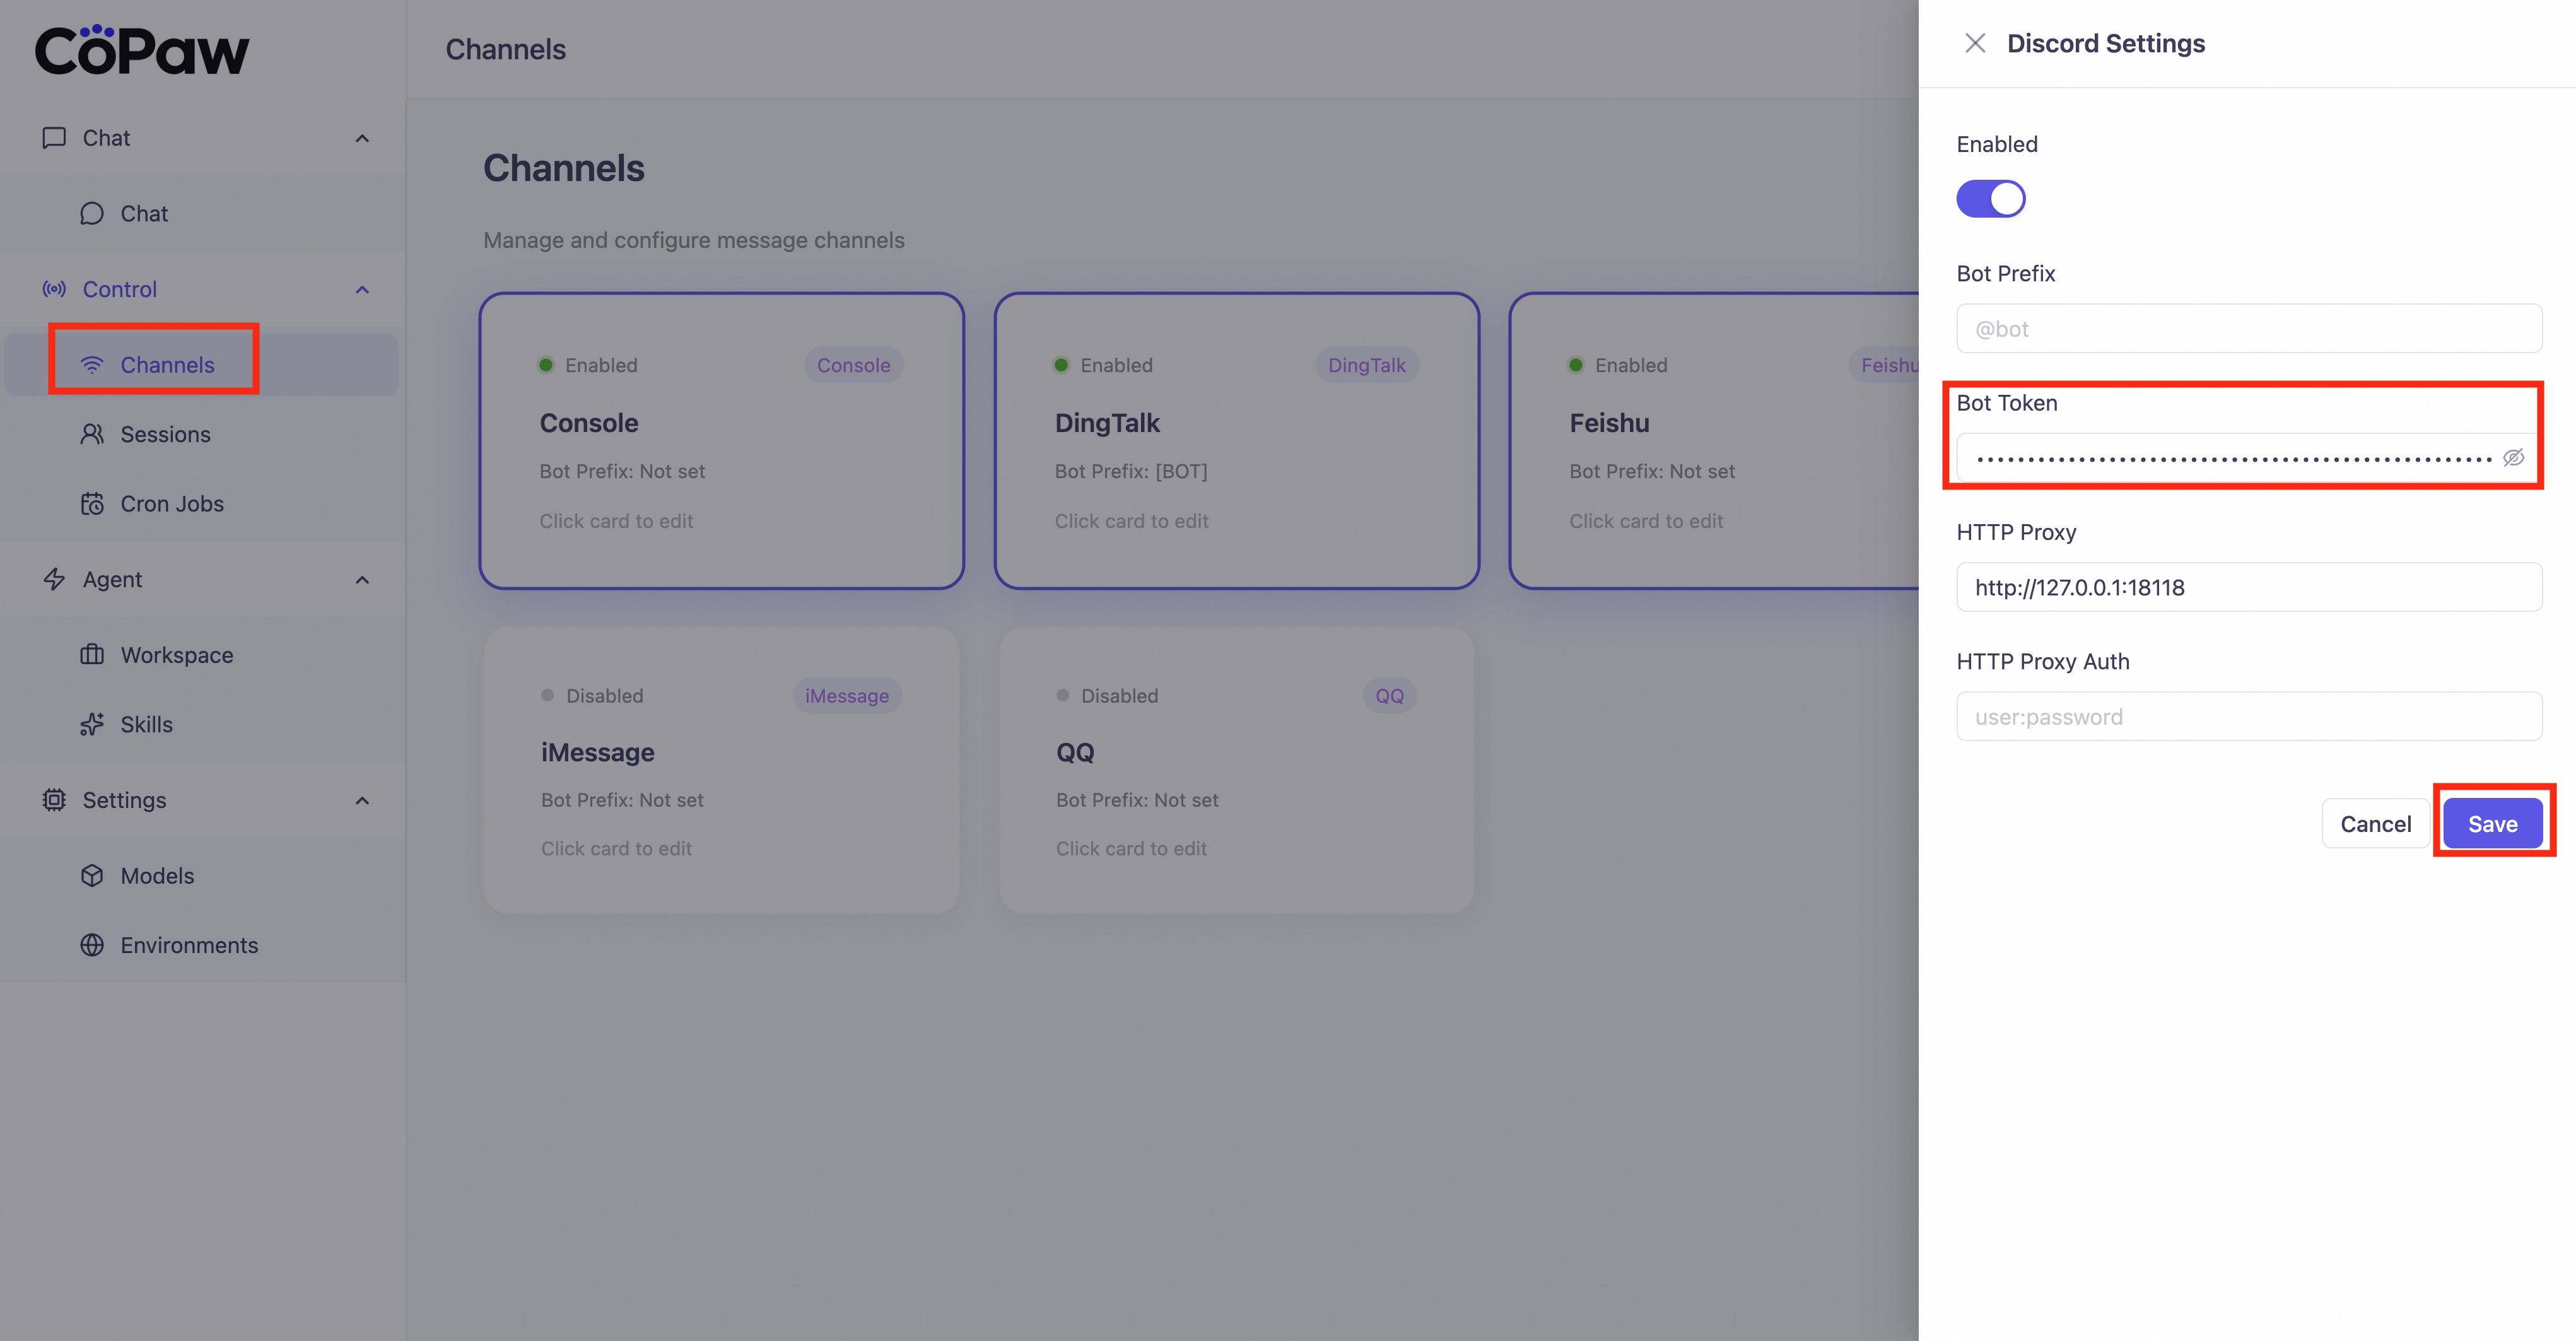Click the Channels wifi icon in sidebar
The height and width of the screenshot is (1341, 2576).
point(92,365)
